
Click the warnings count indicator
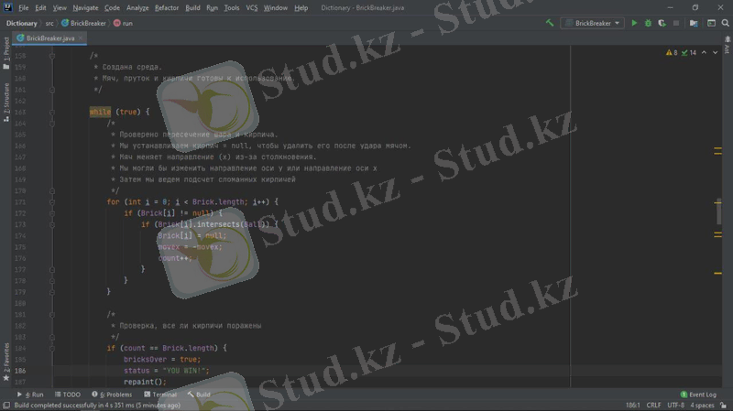click(x=672, y=53)
